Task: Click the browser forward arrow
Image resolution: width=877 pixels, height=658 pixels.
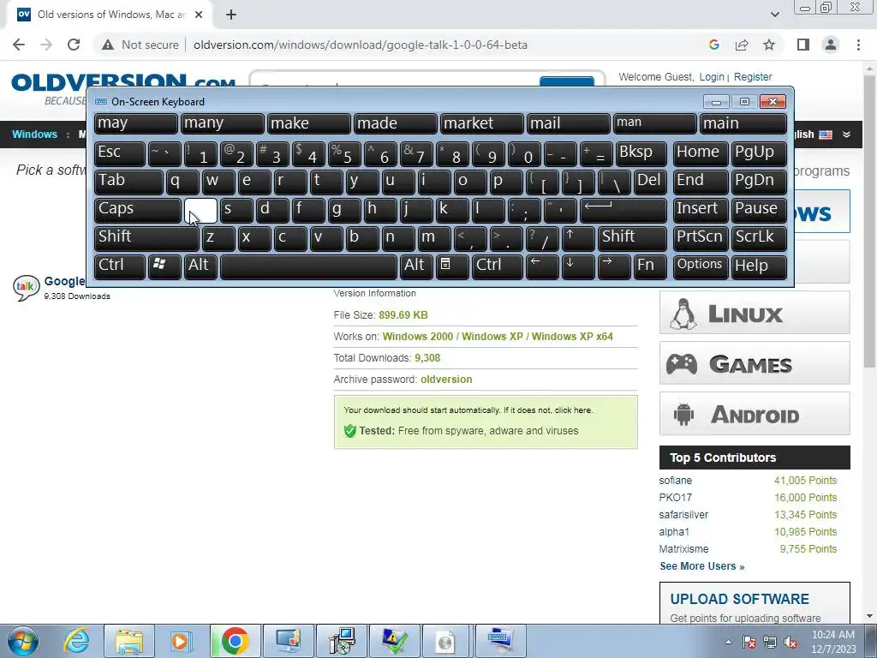Action: (46, 45)
